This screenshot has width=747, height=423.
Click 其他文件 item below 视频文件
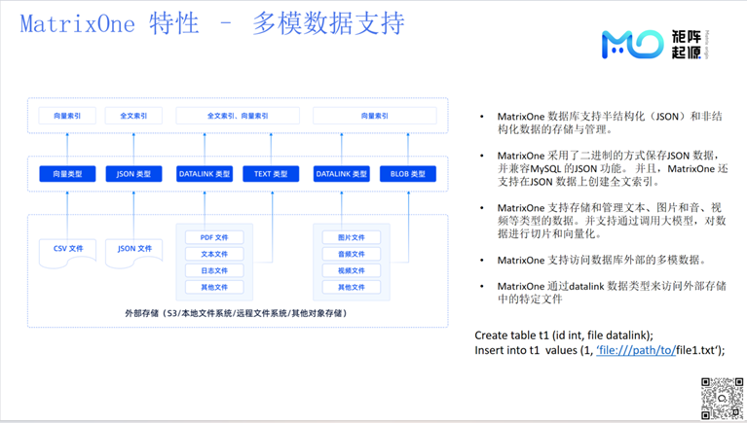[x=352, y=287]
